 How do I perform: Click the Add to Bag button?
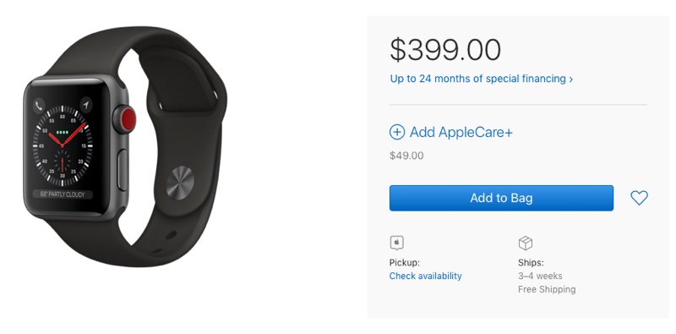point(501,198)
